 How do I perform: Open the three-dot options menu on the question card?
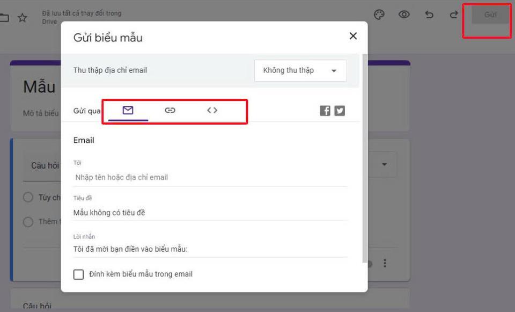[384, 263]
